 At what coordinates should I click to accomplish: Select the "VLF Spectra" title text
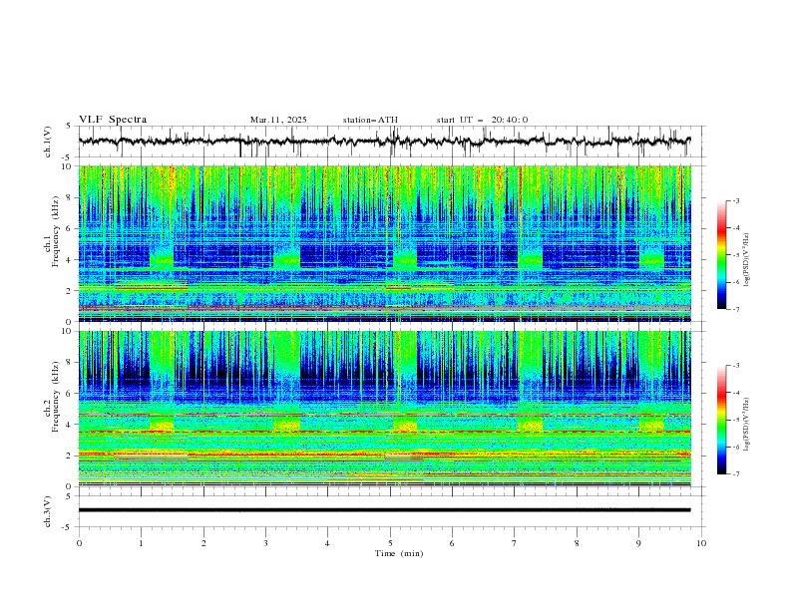(x=113, y=120)
